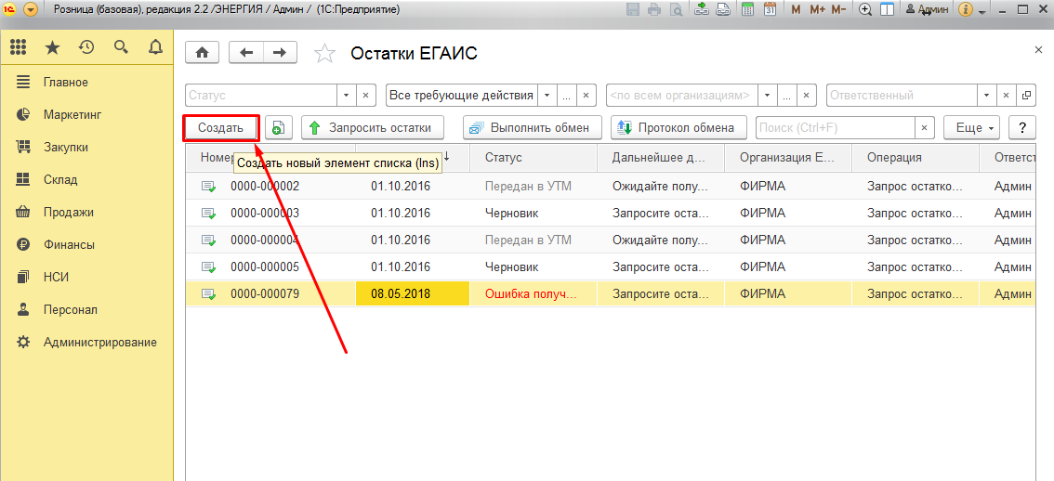Clear the Все требующие действия filter

coord(586,96)
